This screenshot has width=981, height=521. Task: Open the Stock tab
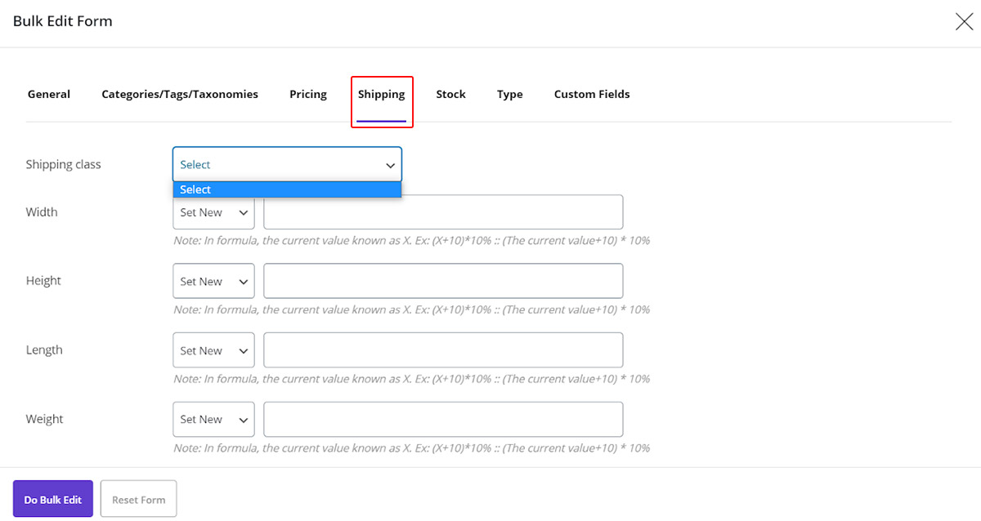pyautogui.click(x=450, y=95)
